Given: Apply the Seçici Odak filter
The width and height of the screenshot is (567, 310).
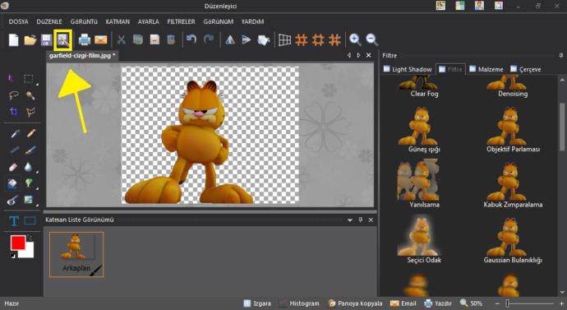Looking at the screenshot, I should pos(418,238).
